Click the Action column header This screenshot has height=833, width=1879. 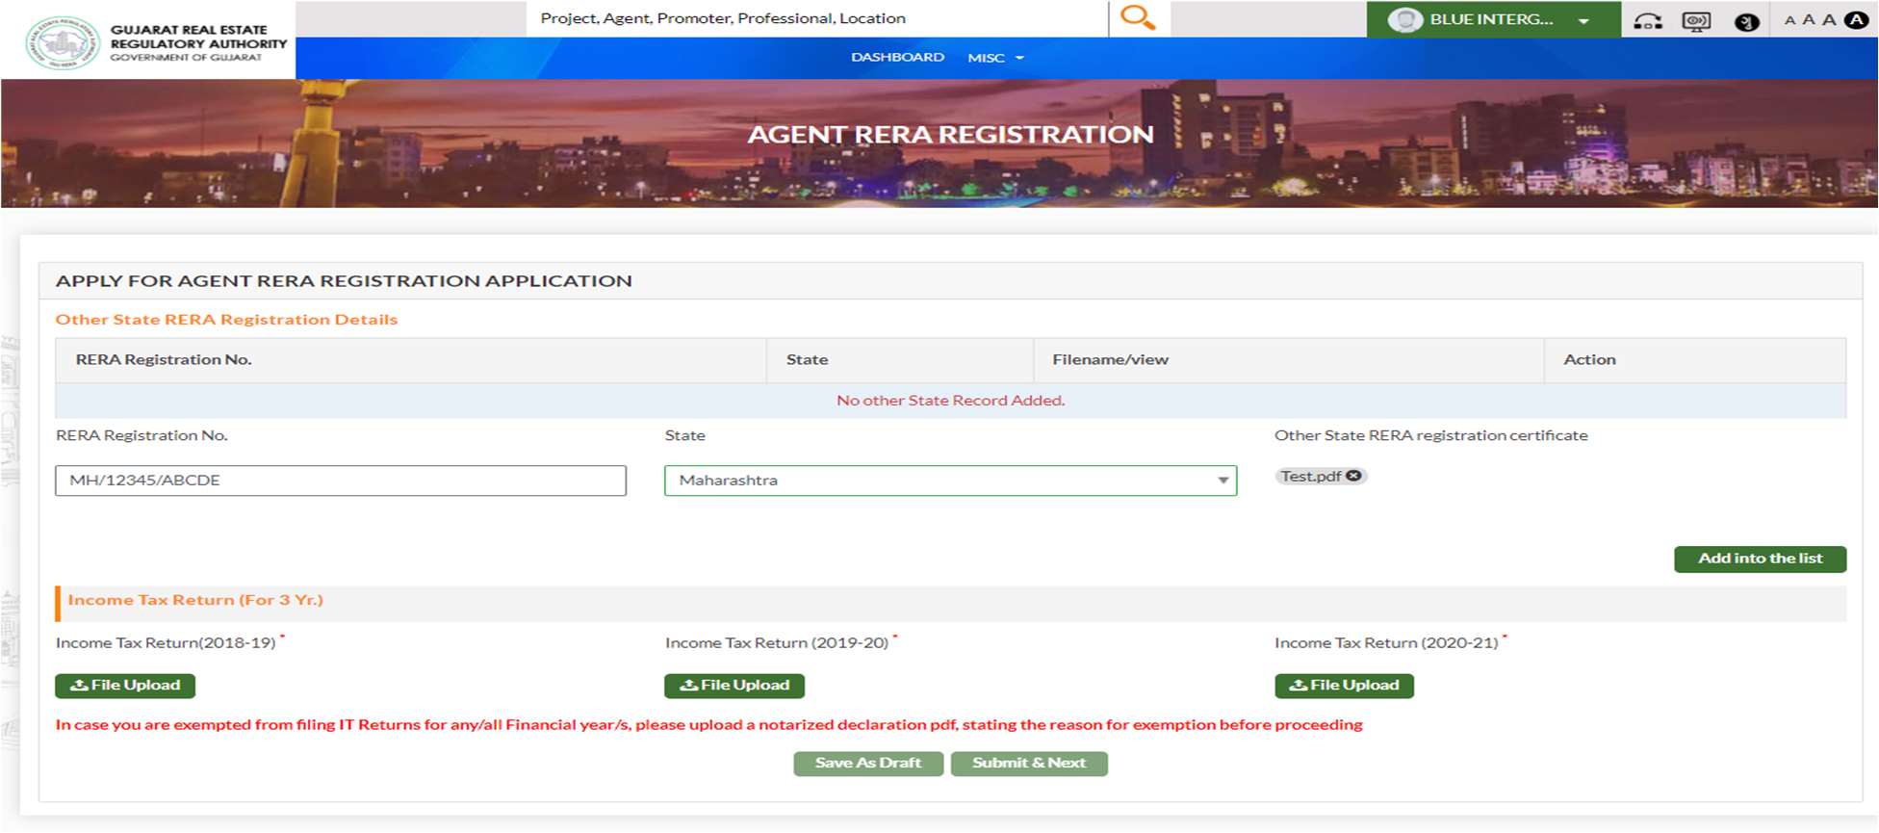(1695, 360)
